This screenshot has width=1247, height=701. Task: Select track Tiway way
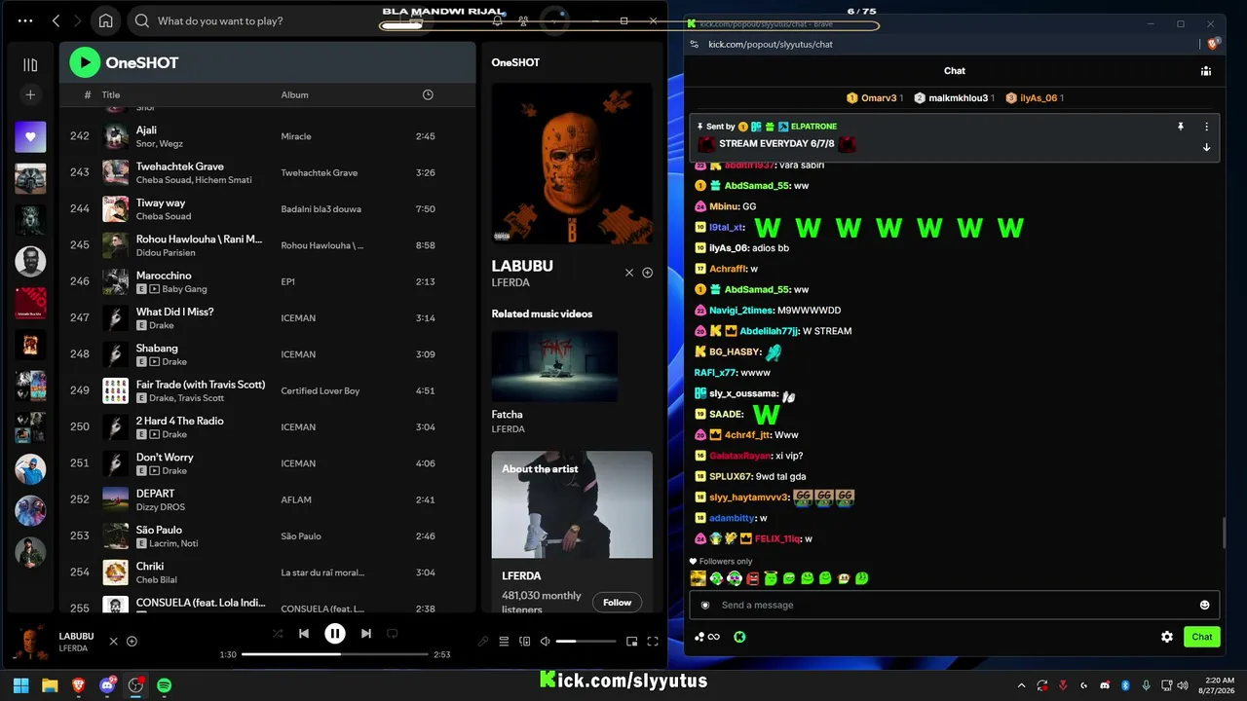pos(161,203)
